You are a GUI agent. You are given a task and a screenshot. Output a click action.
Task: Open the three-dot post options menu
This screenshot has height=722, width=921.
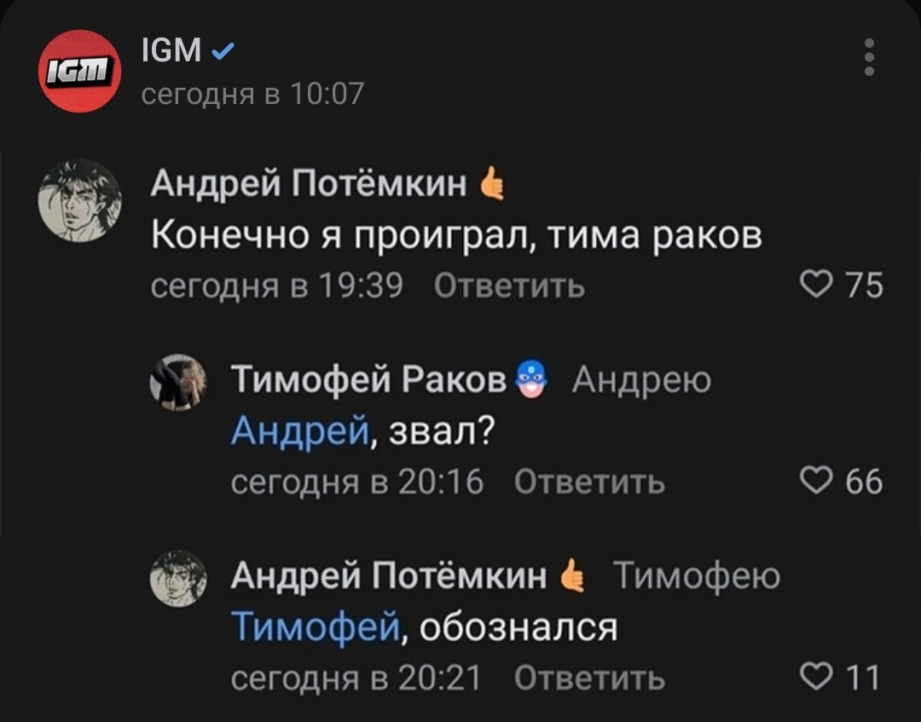(869, 57)
